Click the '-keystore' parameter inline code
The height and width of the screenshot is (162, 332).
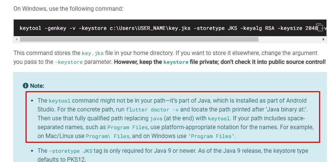click(x=69, y=62)
